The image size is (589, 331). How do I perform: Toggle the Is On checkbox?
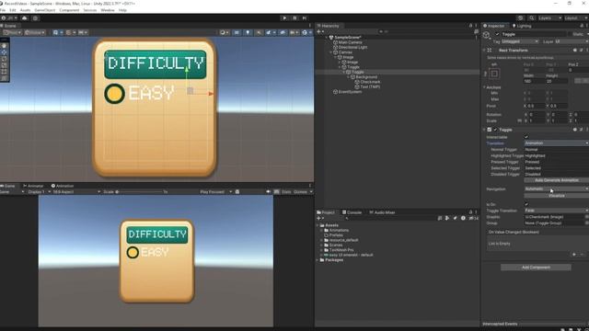tap(526, 204)
